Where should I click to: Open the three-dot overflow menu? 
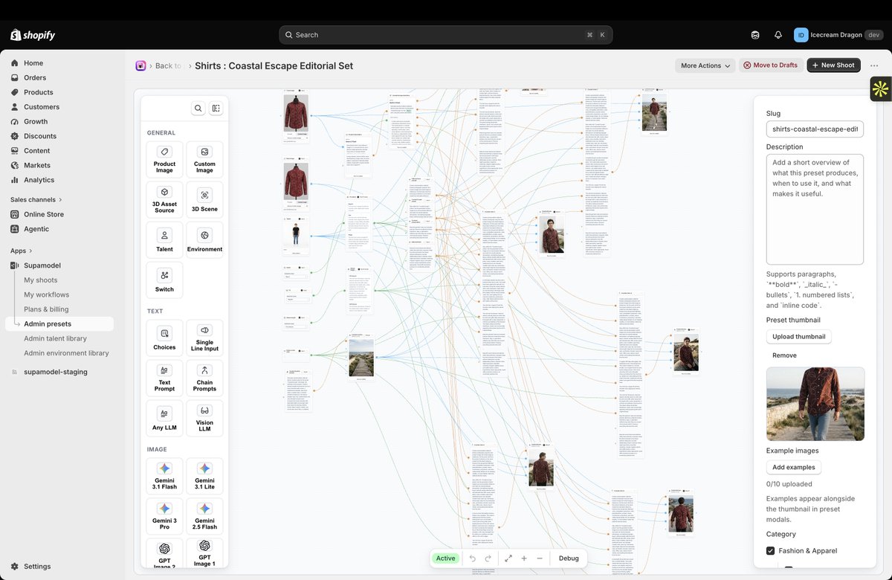point(874,65)
